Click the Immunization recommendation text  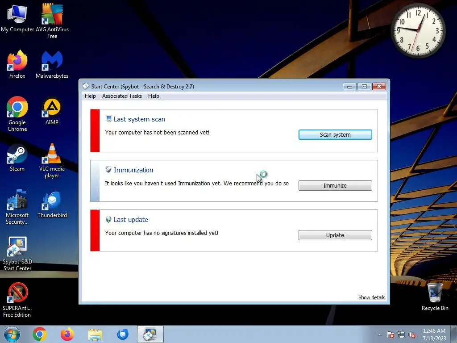pyautogui.click(x=197, y=184)
